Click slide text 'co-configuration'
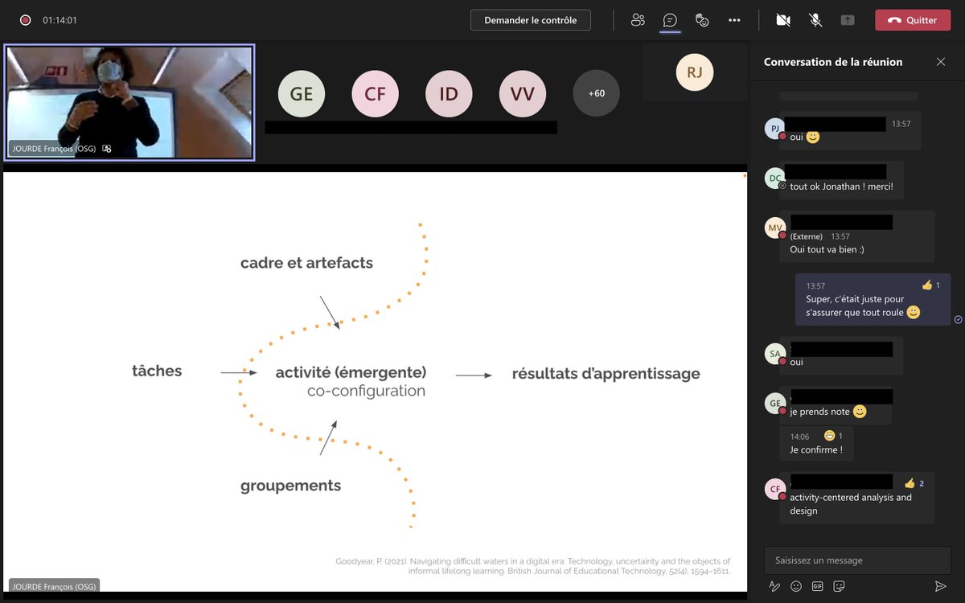 click(366, 392)
